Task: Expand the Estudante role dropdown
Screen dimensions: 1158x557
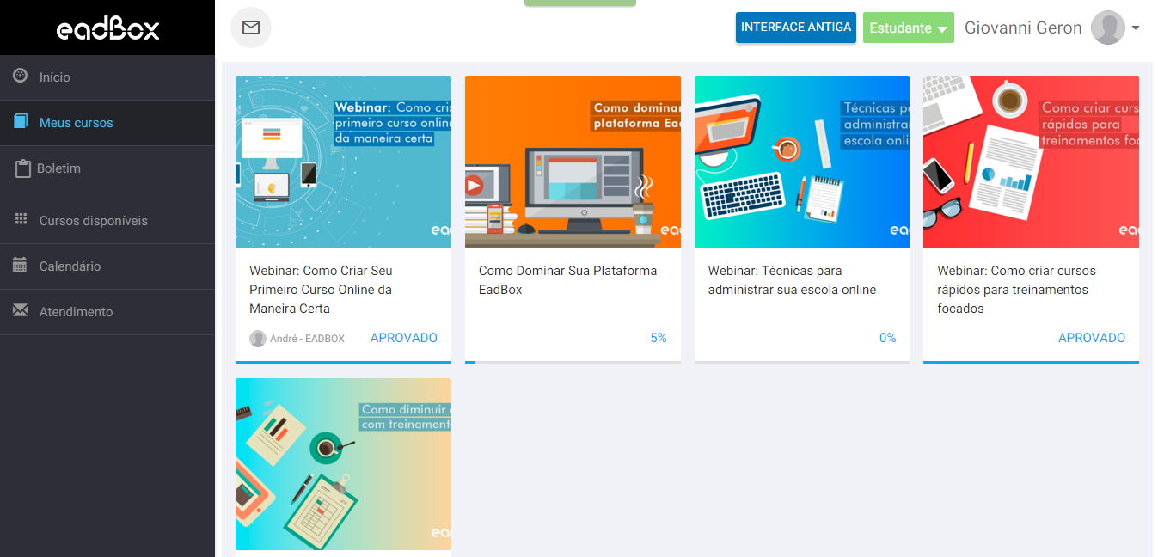Action: click(909, 28)
